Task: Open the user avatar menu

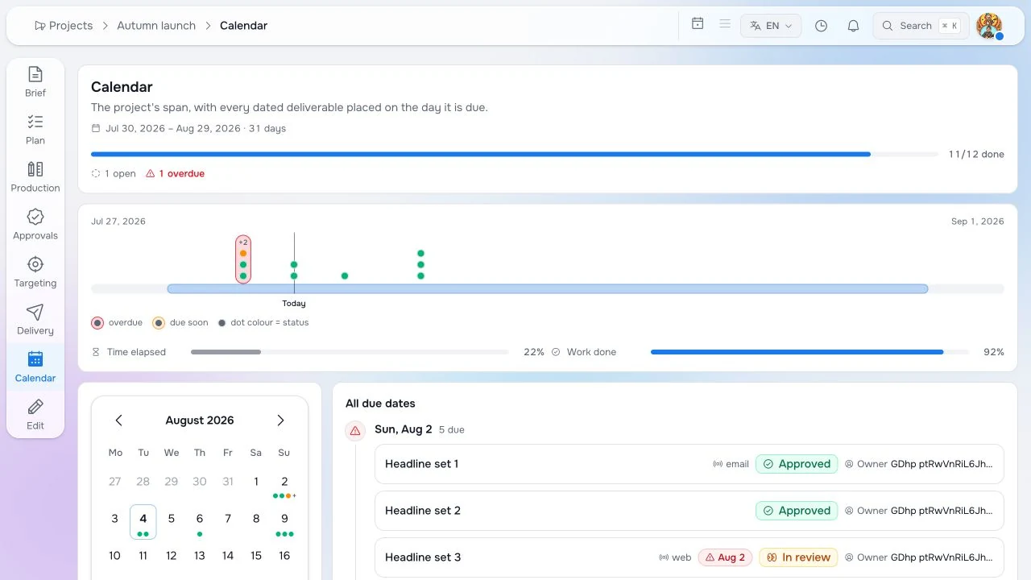Action: click(x=989, y=26)
